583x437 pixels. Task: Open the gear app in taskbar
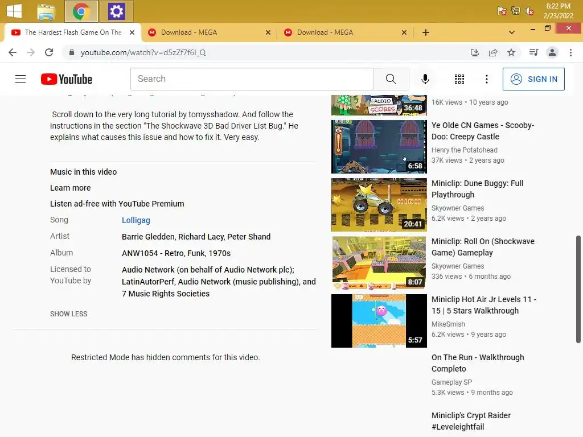click(x=116, y=11)
